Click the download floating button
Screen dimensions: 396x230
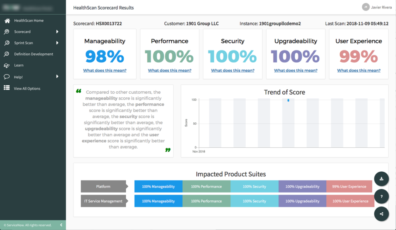[x=381, y=179]
